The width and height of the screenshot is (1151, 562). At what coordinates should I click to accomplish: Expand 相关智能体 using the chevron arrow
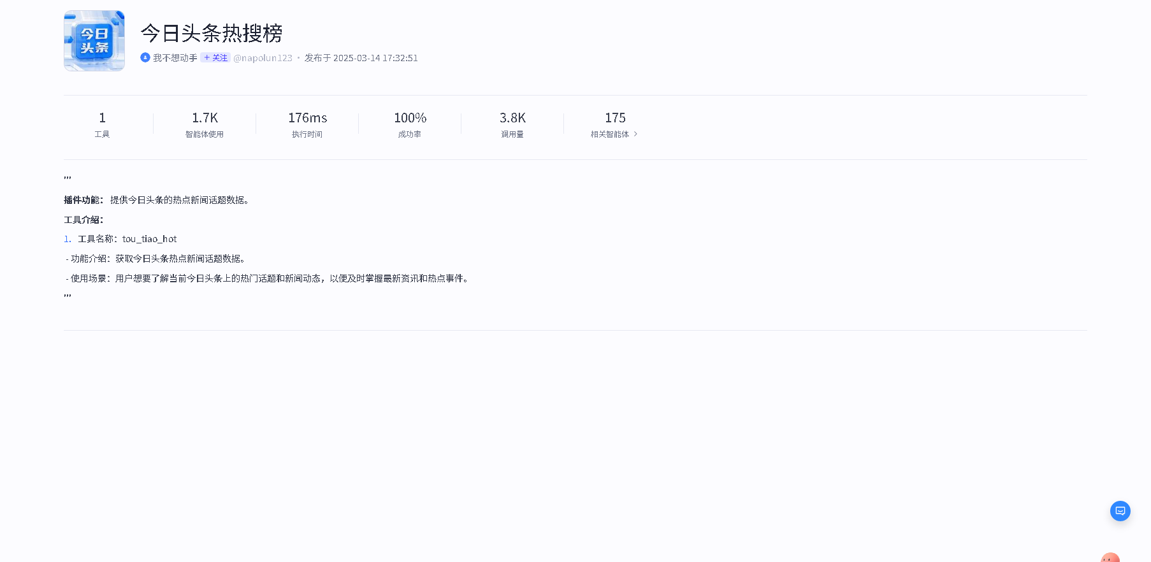pyautogui.click(x=635, y=134)
